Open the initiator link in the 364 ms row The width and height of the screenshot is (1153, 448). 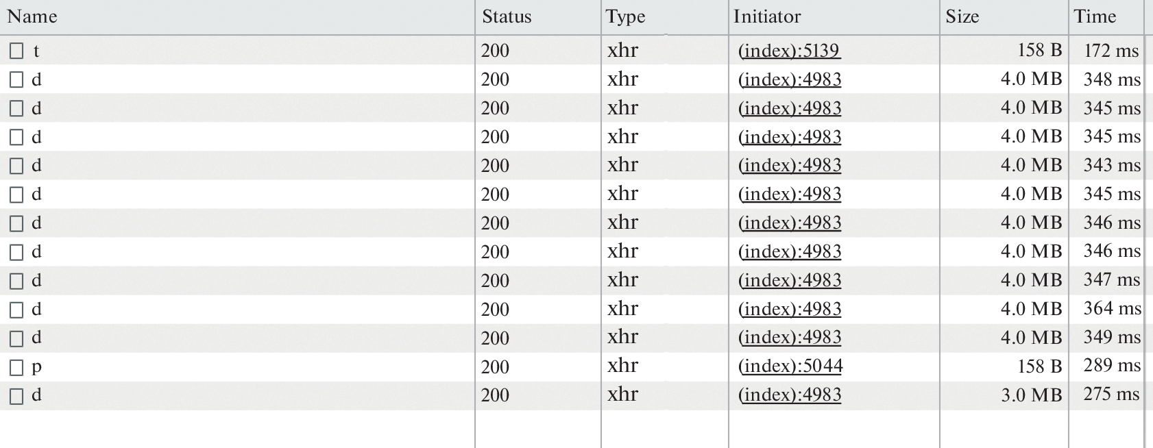point(790,310)
